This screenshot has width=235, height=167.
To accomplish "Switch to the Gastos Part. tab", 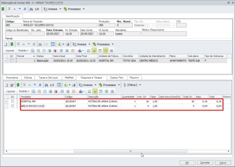I will point(117,78).
